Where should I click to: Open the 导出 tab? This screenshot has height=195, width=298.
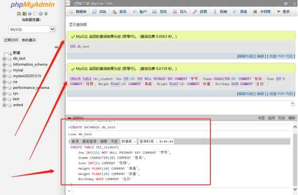160,12
